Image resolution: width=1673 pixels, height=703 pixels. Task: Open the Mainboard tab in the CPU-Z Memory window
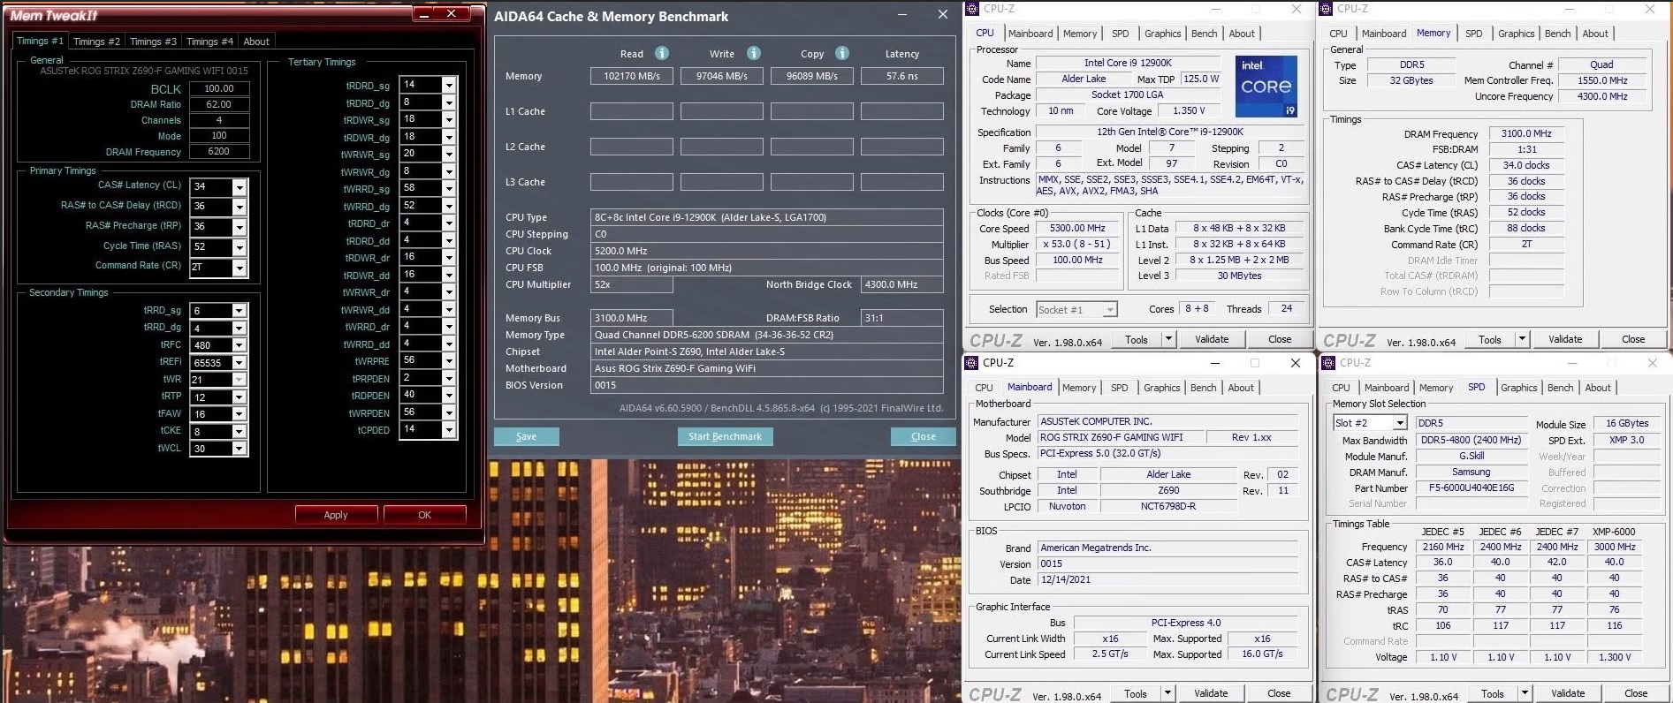click(x=1384, y=34)
